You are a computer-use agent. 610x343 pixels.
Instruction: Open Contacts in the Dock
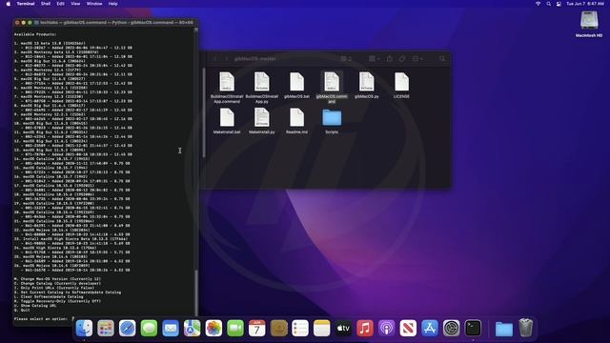(x=278, y=328)
